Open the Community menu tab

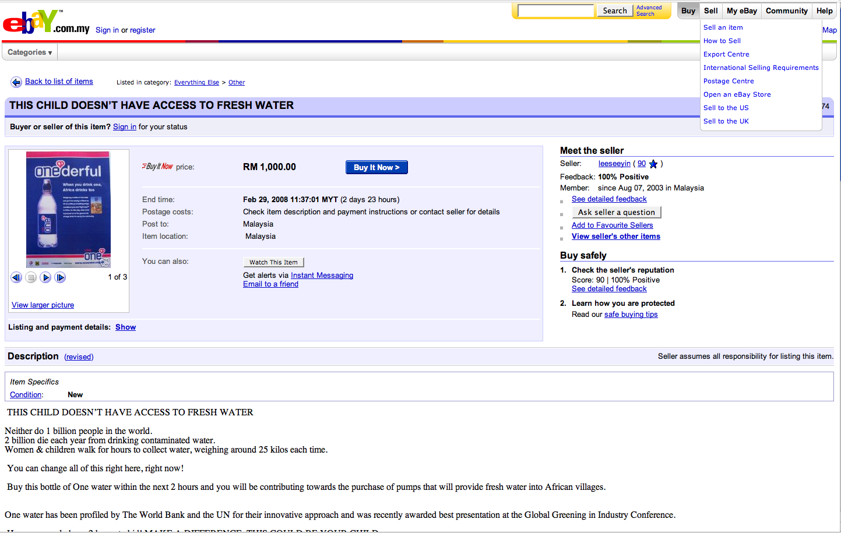tap(787, 10)
